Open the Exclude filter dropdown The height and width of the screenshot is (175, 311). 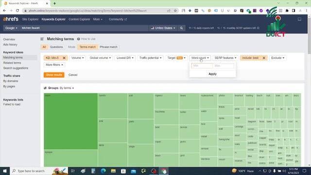pyautogui.click(x=277, y=58)
